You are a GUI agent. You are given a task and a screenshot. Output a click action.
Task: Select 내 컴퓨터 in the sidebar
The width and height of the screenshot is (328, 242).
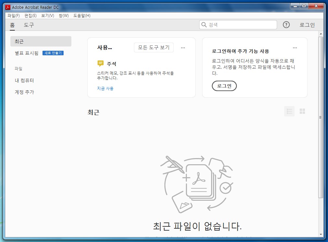(x=24, y=81)
